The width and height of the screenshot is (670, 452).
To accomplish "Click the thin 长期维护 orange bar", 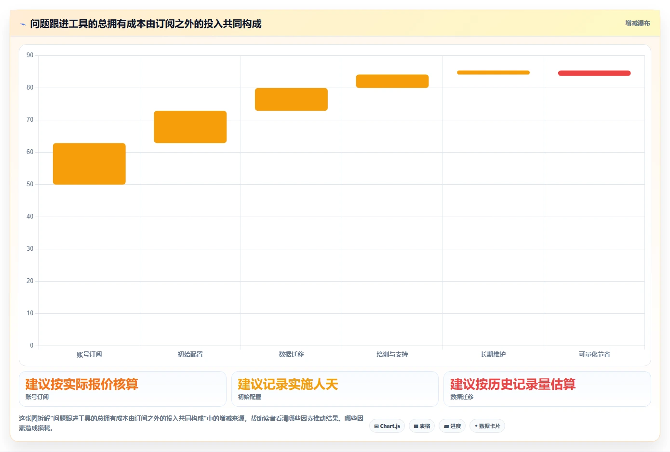I will click(493, 73).
